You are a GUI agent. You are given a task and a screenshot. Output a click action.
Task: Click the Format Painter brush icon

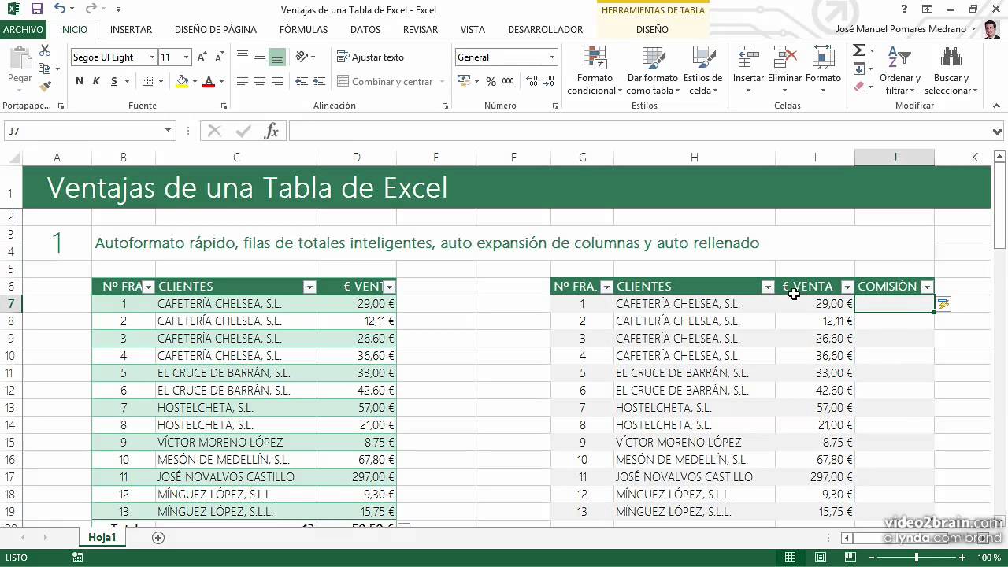tap(45, 86)
